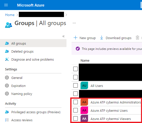Check Azure ATP cybermsi Viewers checkbox
The width and height of the screenshot is (142, 123).
[76, 118]
